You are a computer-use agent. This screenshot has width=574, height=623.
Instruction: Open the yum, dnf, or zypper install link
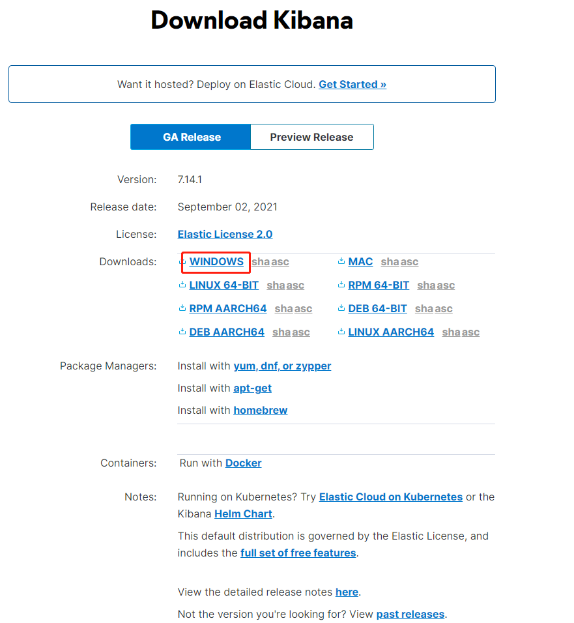[x=282, y=366]
